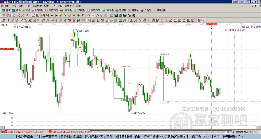Click the 2202.34 price annotation

click(164, 102)
